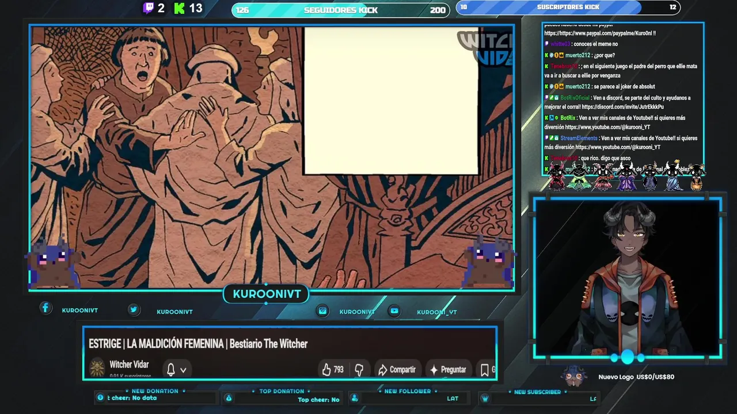This screenshot has height=414, width=737.
Task: Click the ESTRIGE LA MALDICIÓN FEMENINA video title
Action: pos(198,344)
